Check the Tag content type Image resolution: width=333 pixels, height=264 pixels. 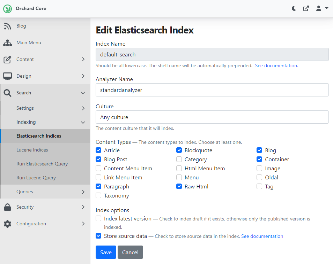[x=259, y=186]
